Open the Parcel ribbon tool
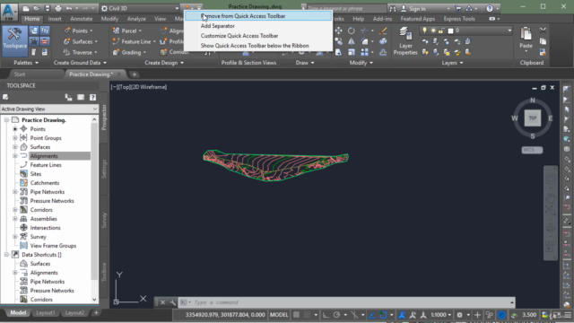 pyautogui.click(x=126, y=31)
